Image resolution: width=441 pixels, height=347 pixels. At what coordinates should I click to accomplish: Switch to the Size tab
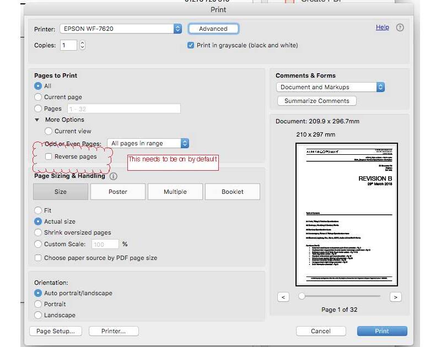pyautogui.click(x=61, y=192)
